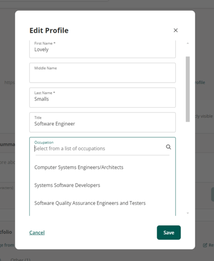Click the scrollbar down arrow in dialog
The height and width of the screenshot is (261, 214).
tap(188, 213)
